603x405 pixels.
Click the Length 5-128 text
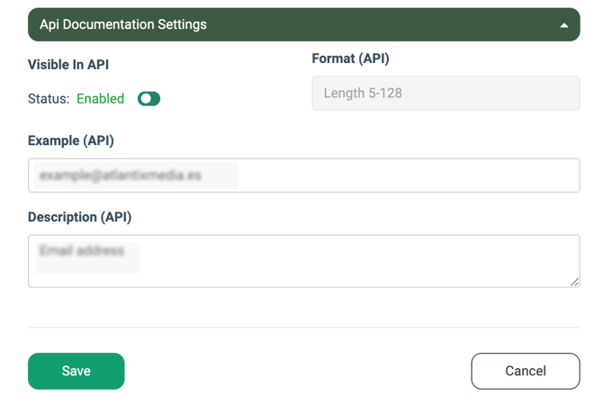tap(362, 93)
